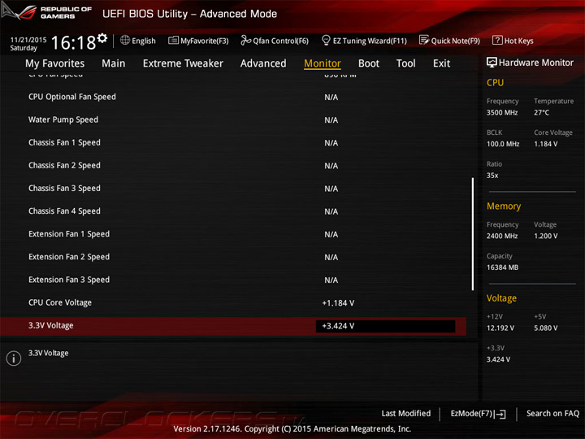585x439 pixels.
Task: Open Qfan Control(F6)
Action: pos(275,41)
